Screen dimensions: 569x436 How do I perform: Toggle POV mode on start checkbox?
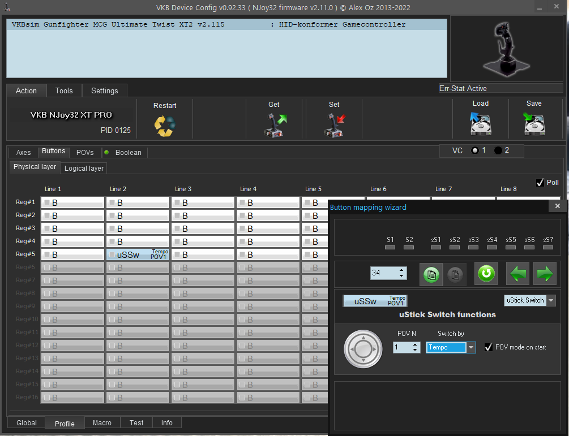tap(489, 347)
